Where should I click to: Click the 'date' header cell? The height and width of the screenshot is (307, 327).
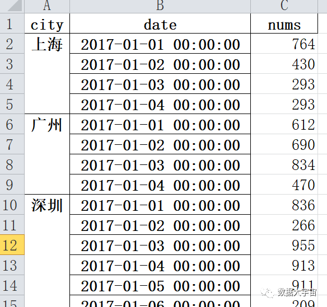[x=160, y=23]
